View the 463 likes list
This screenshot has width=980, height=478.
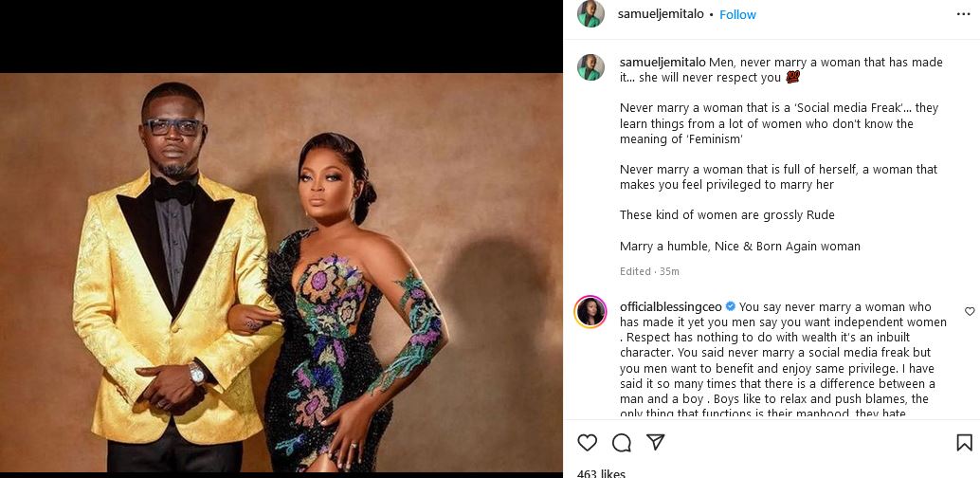[601, 472]
